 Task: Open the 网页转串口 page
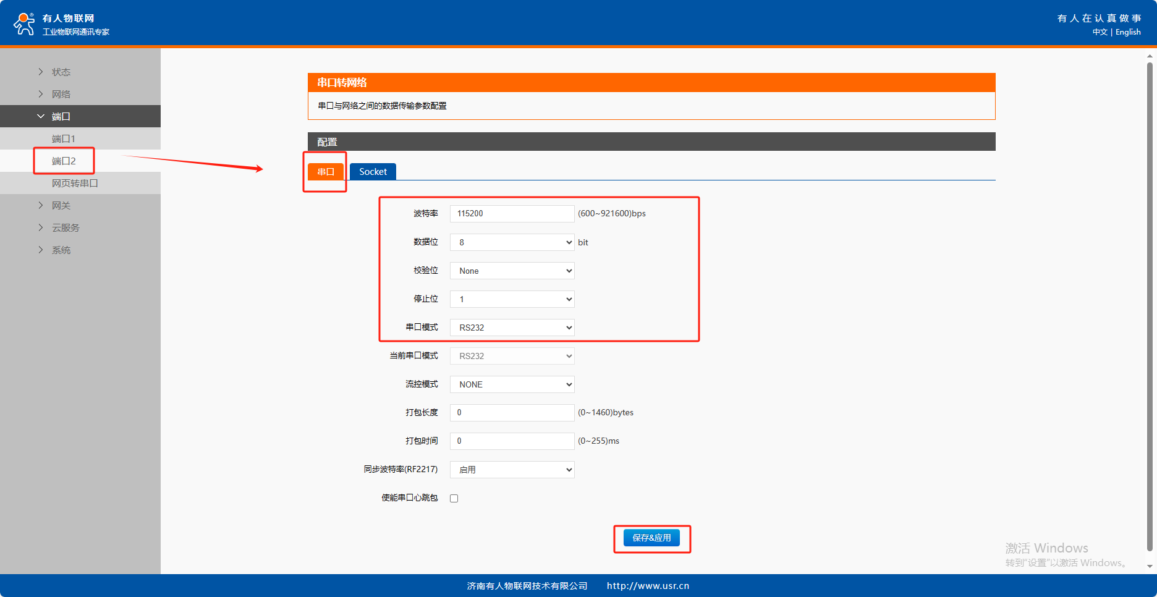click(x=75, y=184)
